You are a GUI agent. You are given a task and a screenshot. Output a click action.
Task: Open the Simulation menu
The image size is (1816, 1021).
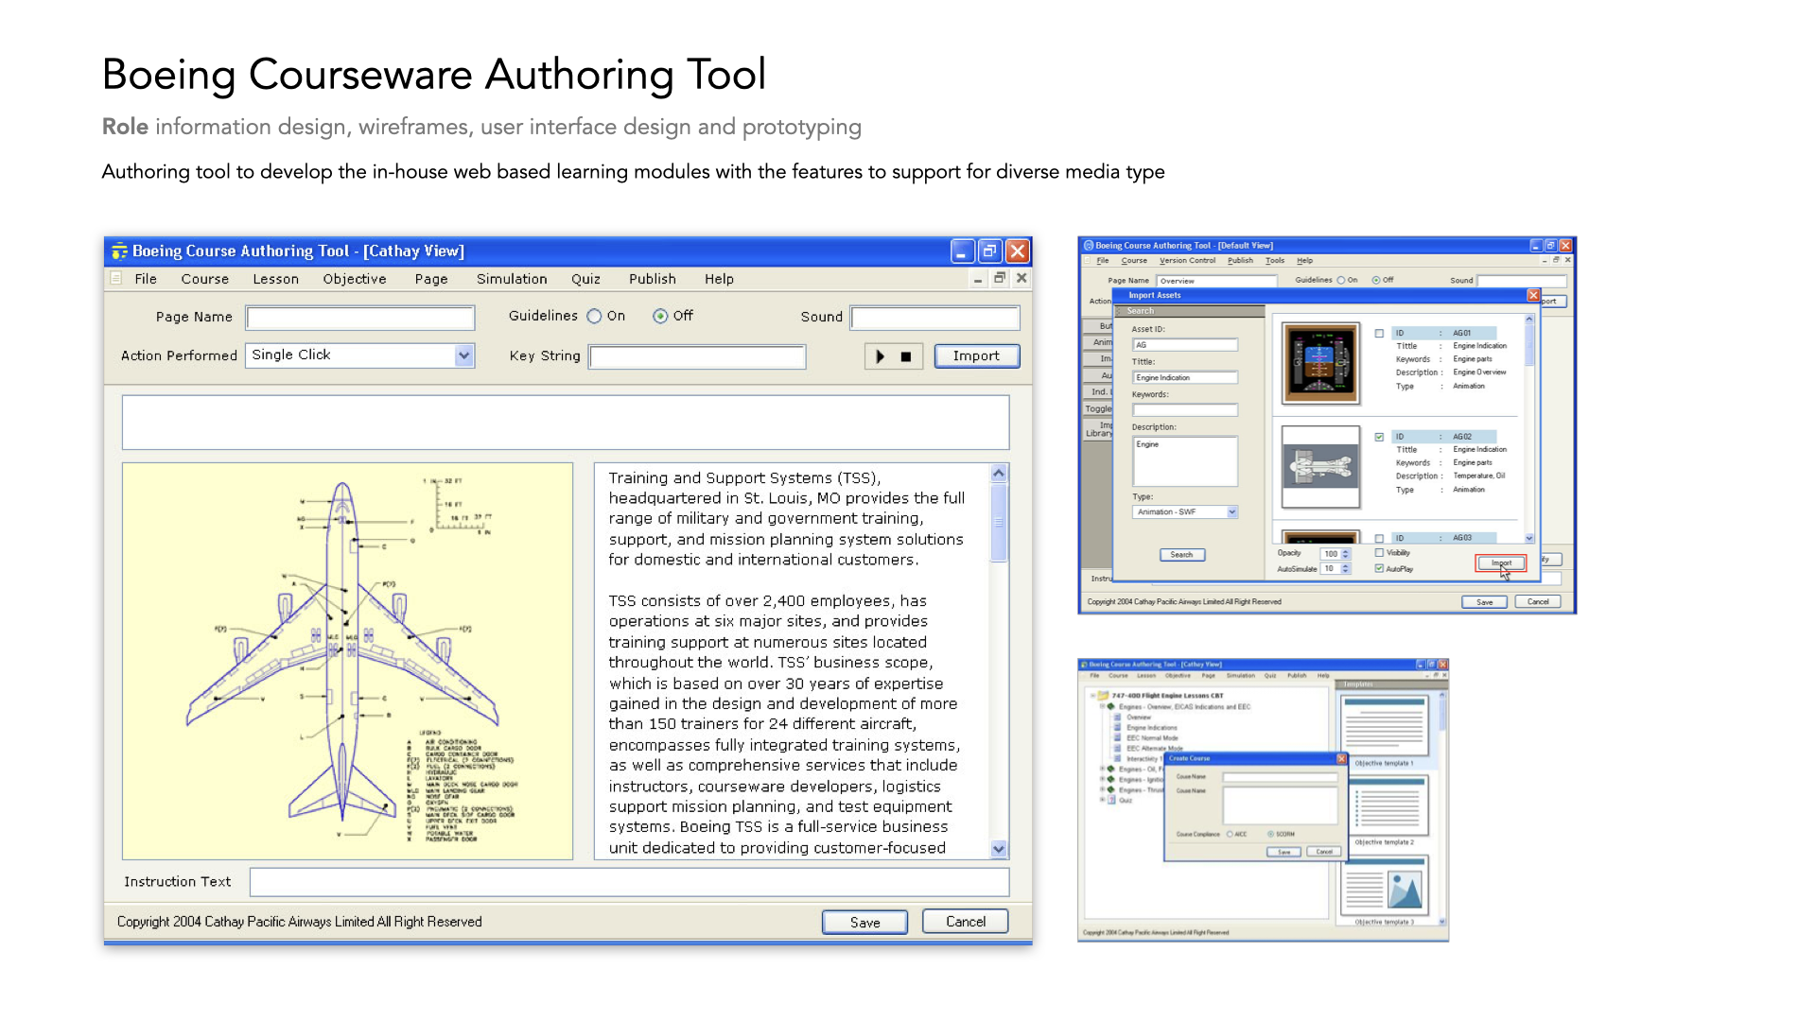point(511,279)
